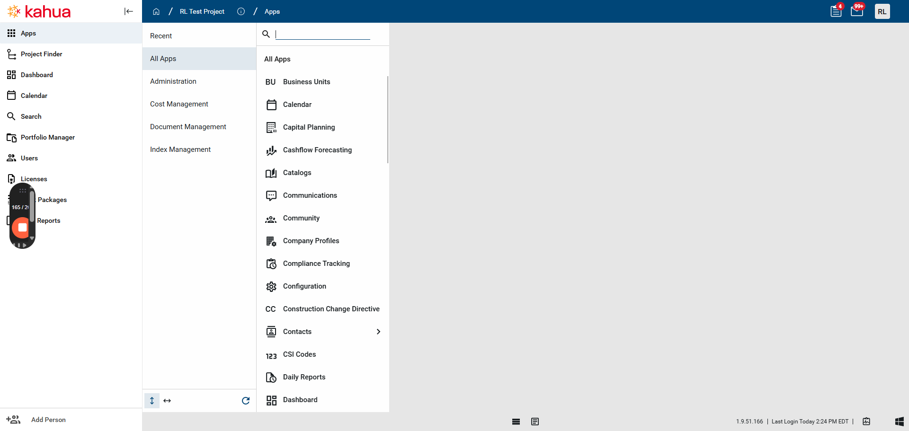909x431 pixels.
Task: Expand the Contacts submenu chevron
Action: pos(378,332)
